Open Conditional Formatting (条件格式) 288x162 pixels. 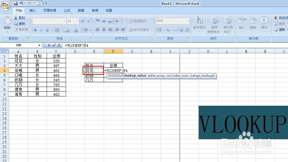[199, 25]
